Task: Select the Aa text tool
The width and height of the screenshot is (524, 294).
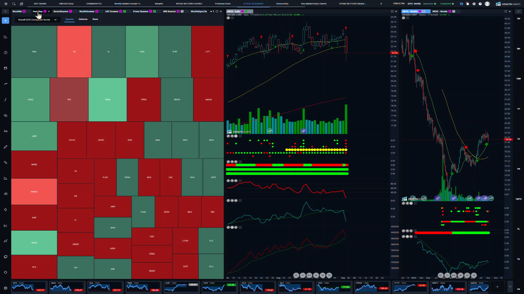Action: [x=5, y=131]
